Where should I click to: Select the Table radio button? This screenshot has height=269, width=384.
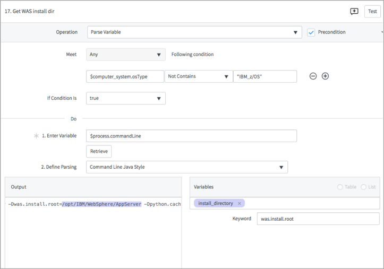tap(340, 187)
